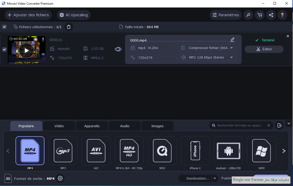Click detect device icon beside search

[279, 125]
